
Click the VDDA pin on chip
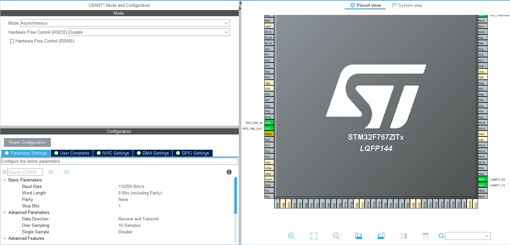pyautogui.click(x=269, y=179)
